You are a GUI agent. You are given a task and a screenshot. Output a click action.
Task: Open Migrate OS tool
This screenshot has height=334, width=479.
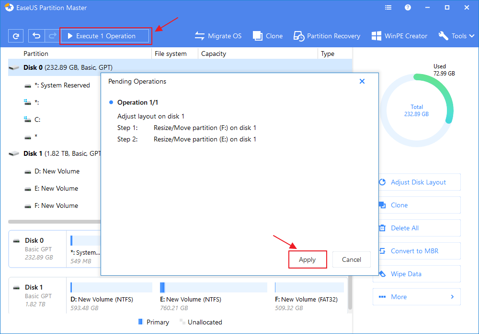[x=218, y=36]
